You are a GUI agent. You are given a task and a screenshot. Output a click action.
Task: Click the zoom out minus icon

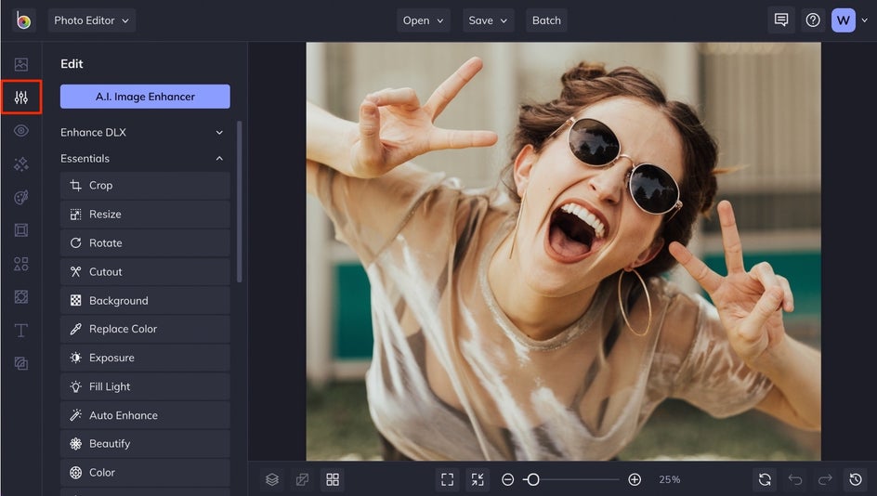point(507,479)
